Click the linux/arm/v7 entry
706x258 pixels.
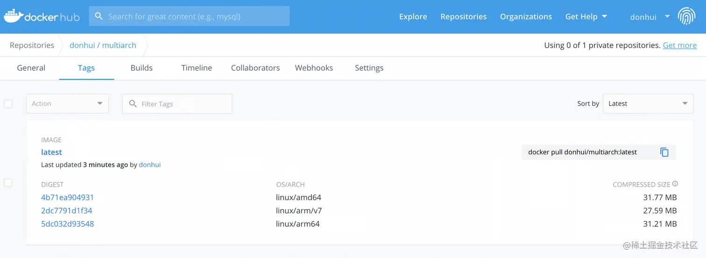(299, 210)
